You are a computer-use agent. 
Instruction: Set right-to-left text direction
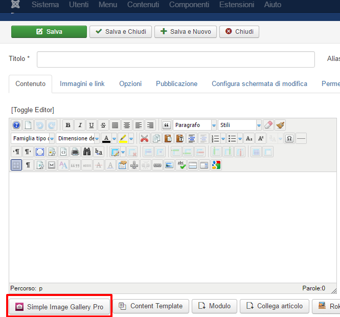pos(28,152)
